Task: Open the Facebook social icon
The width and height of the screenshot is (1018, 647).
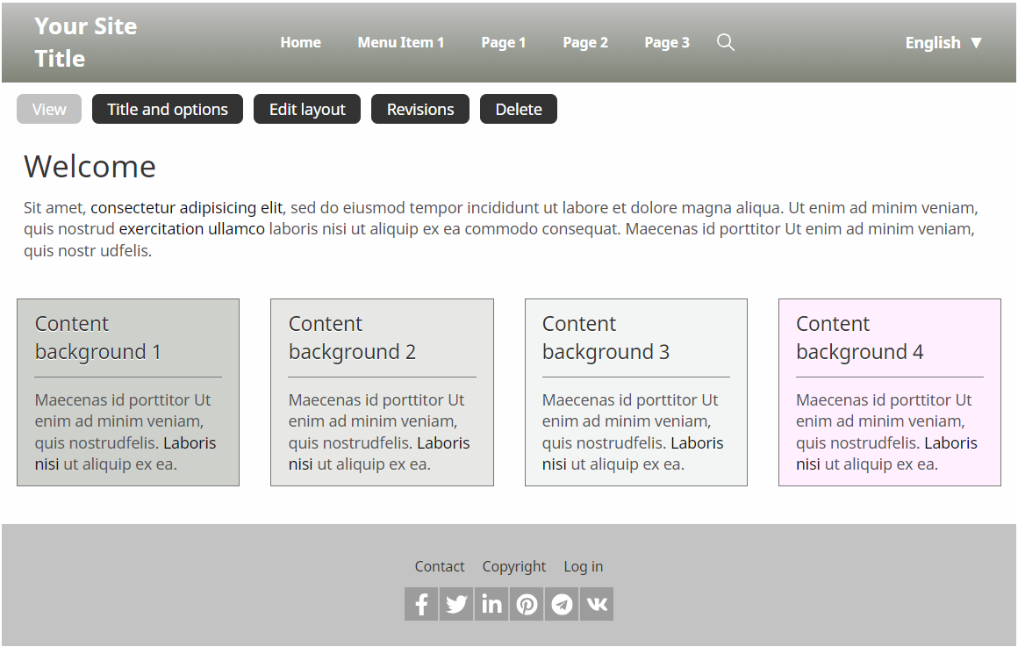Action: tap(421, 604)
